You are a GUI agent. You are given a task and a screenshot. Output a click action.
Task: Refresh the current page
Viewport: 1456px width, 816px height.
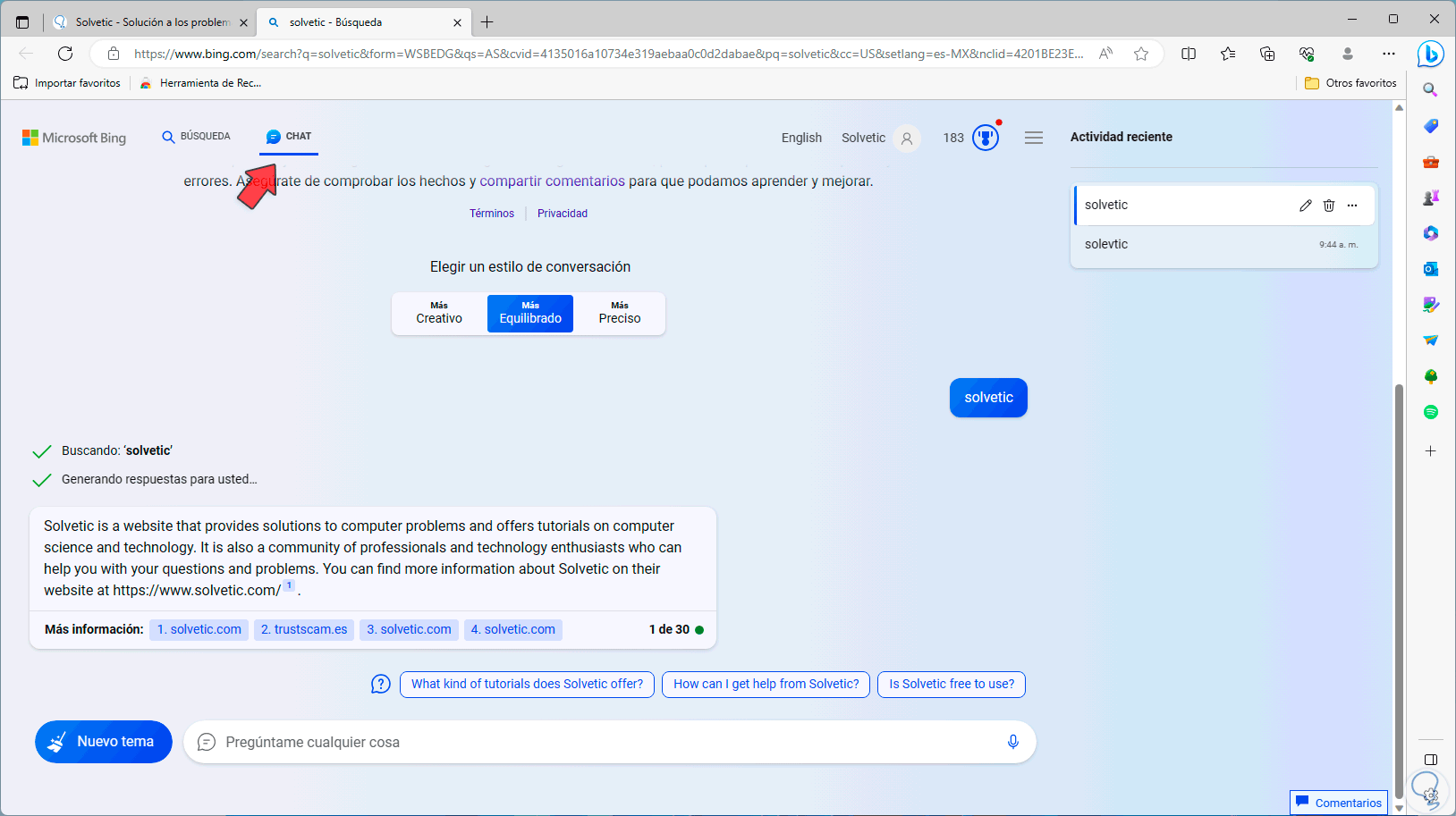point(65,54)
